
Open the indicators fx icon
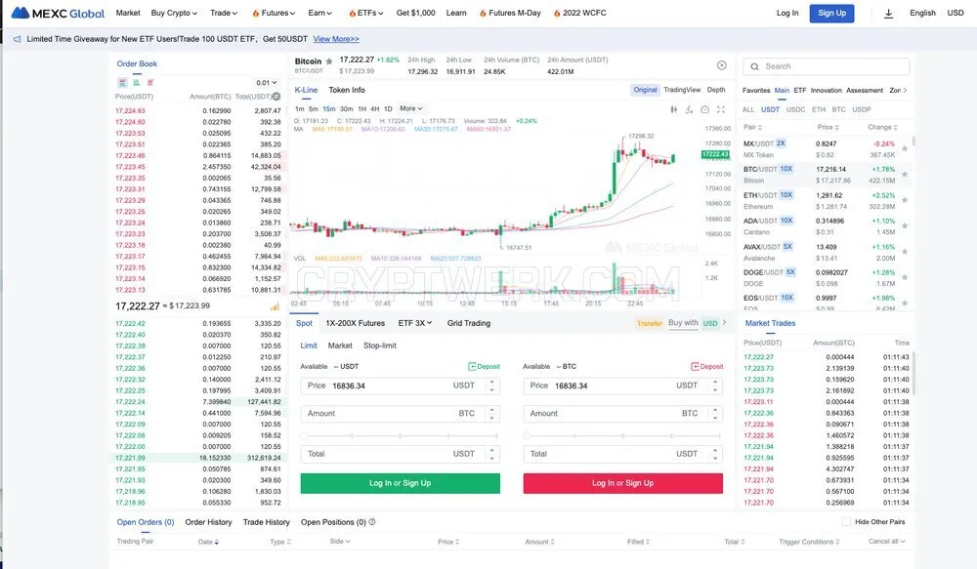tap(689, 109)
